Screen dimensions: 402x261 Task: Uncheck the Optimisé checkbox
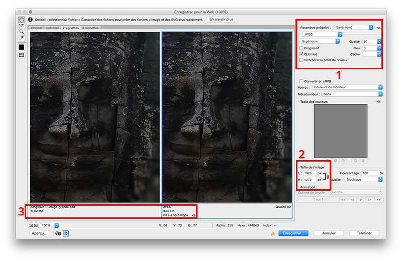click(301, 54)
